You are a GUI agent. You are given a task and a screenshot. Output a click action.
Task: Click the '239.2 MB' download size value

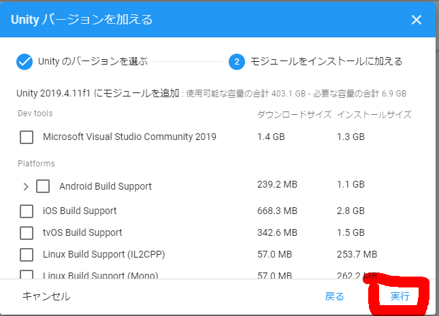(x=277, y=184)
